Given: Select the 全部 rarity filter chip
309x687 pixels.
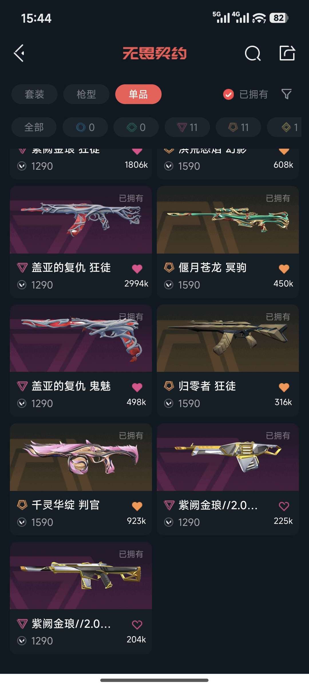Looking at the screenshot, I should coord(34,127).
